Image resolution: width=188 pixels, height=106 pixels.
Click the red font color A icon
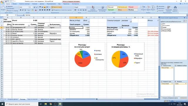pyautogui.click(x=36, y=10)
